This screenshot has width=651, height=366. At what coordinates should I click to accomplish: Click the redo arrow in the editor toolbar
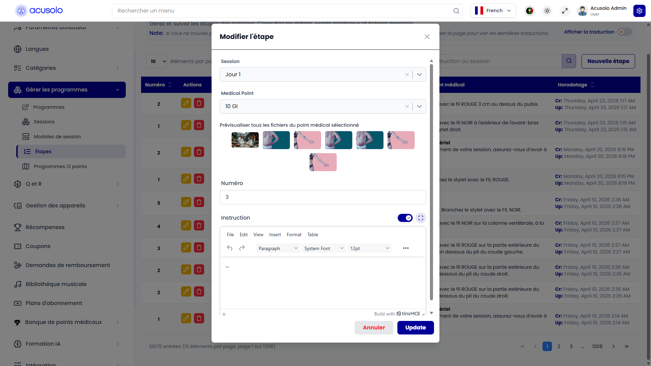(242, 248)
